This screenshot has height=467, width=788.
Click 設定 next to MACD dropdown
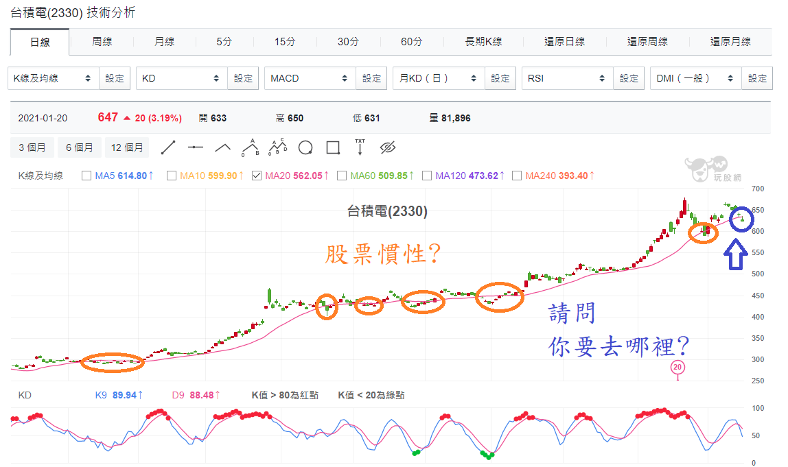pos(372,78)
